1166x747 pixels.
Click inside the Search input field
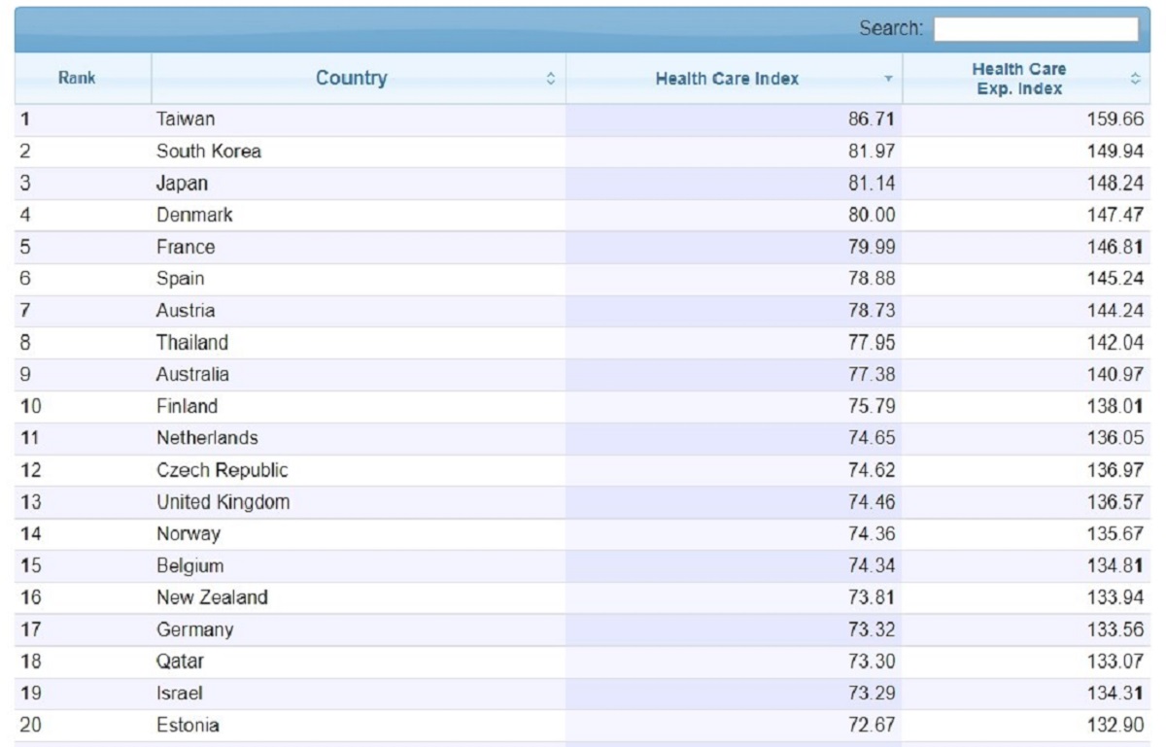point(1036,29)
